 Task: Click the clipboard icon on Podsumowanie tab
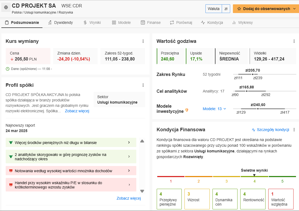(x=7, y=23)
